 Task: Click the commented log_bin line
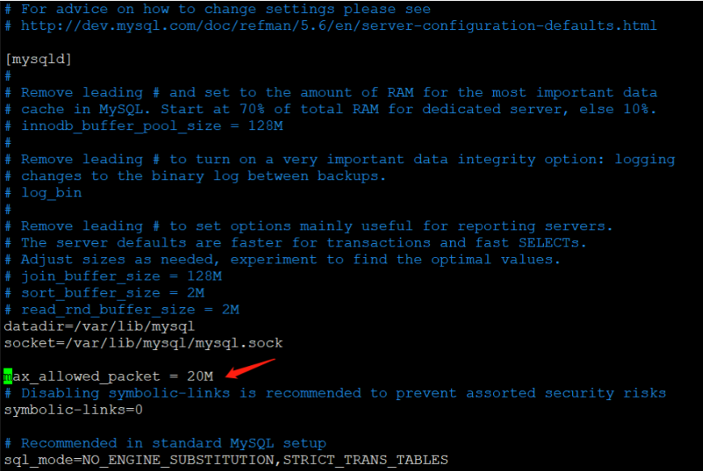click(x=43, y=193)
